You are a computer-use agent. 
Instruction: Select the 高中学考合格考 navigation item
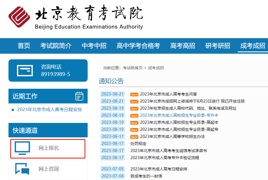[138, 45]
